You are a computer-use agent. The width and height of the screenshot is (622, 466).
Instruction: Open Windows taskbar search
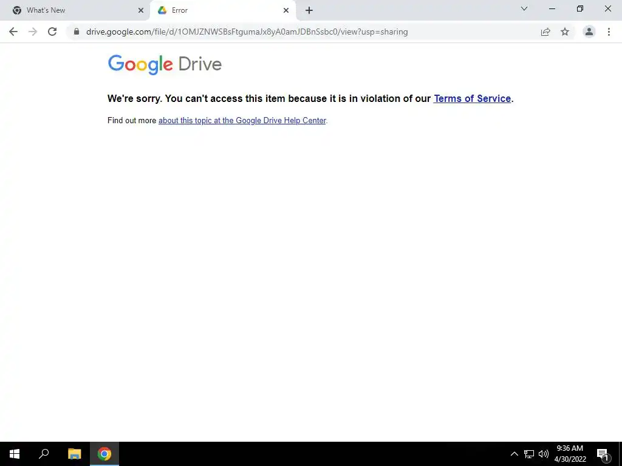pyautogui.click(x=44, y=454)
